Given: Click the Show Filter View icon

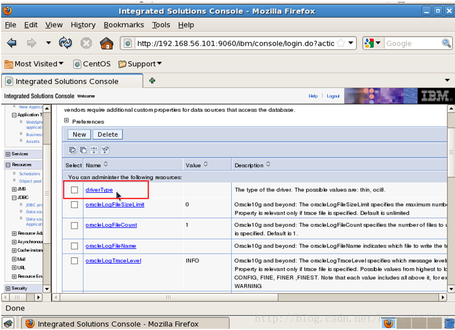Looking at the screenshot, I should [94, 150].
